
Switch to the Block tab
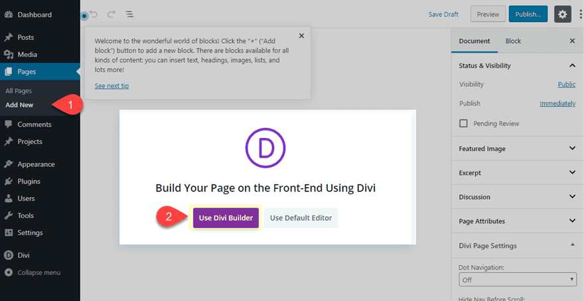[513, 41]
